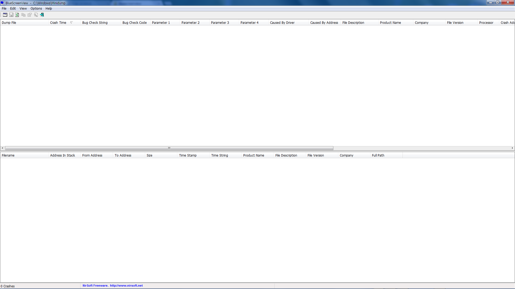Click lower pane File Version header

pos(322,155)
